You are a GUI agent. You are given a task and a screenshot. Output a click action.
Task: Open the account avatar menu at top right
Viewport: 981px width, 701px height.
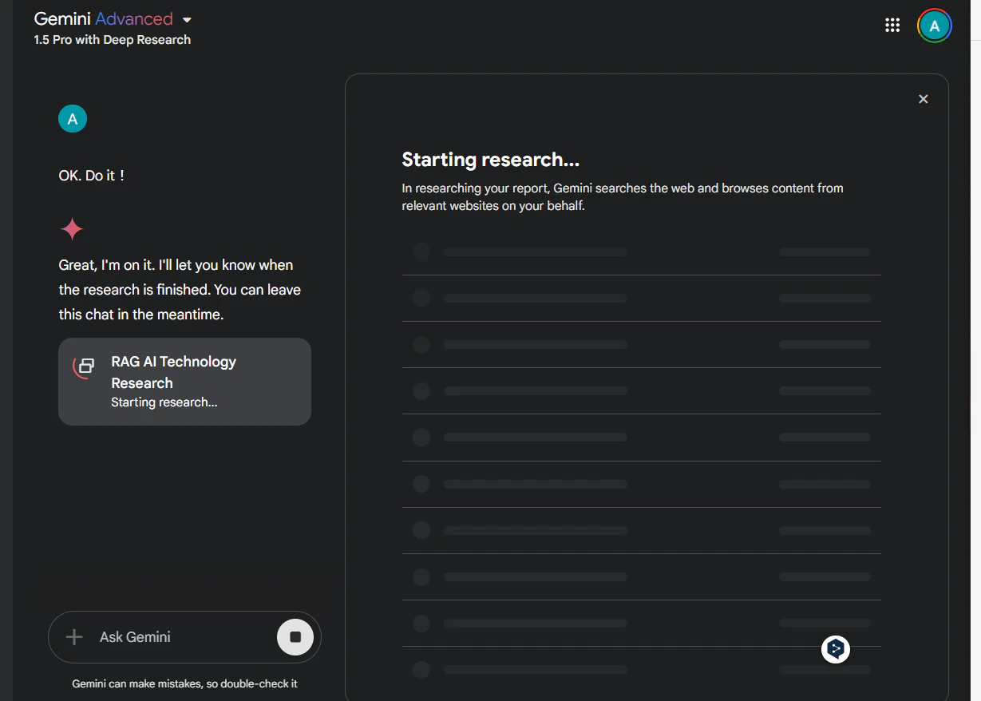[934, 26]
